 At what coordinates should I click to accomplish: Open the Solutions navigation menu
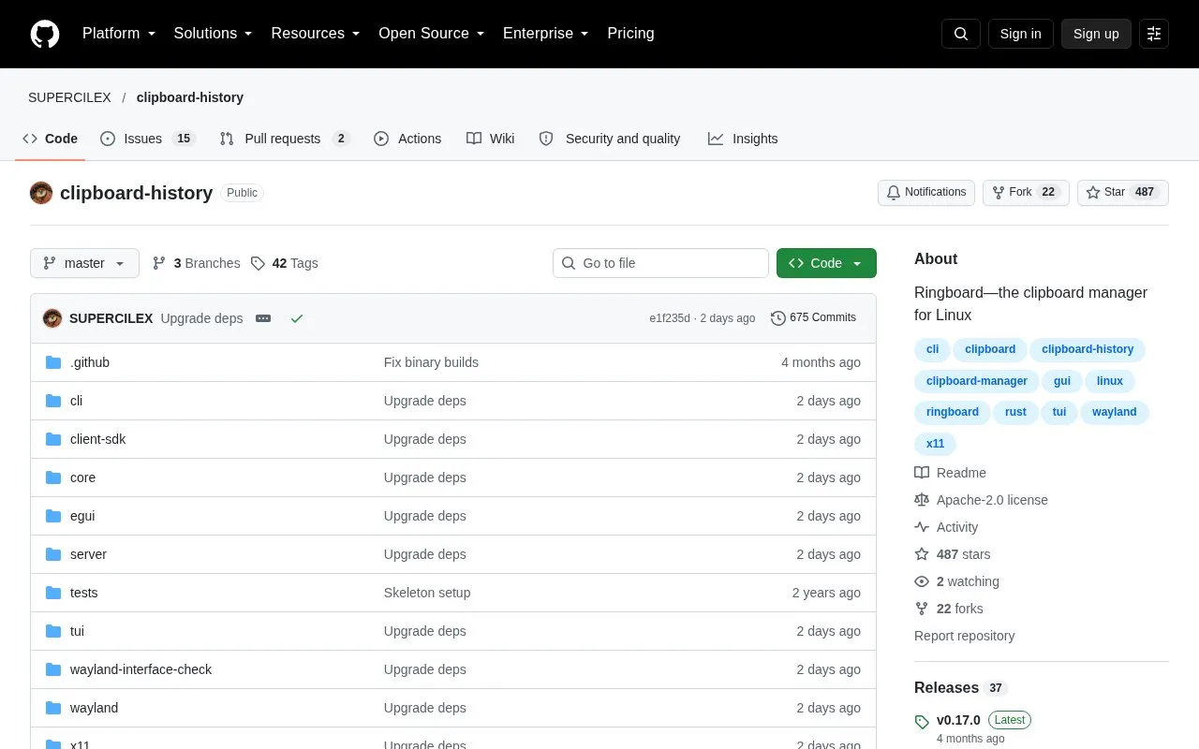click(x=213, y=34)
